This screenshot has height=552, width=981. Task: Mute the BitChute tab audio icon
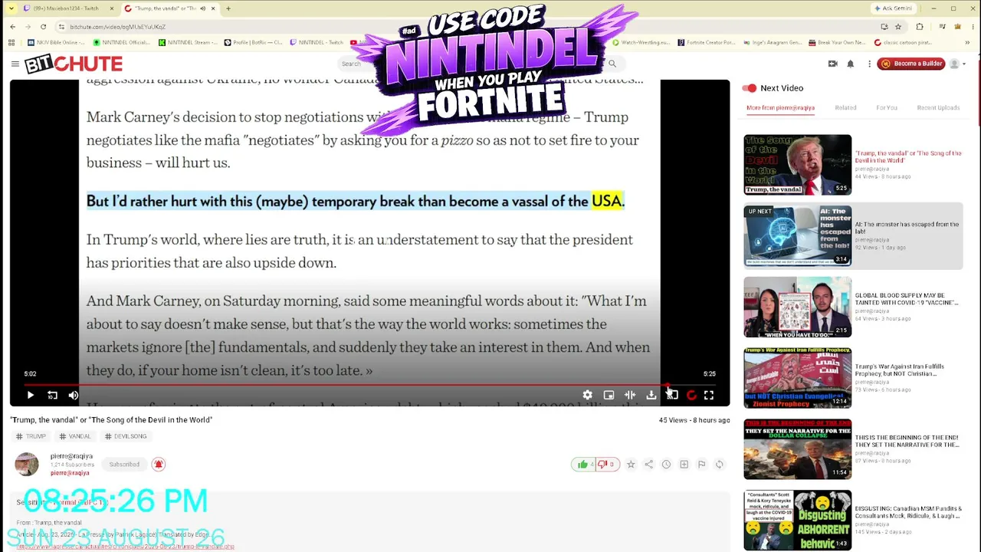[203, 8]
